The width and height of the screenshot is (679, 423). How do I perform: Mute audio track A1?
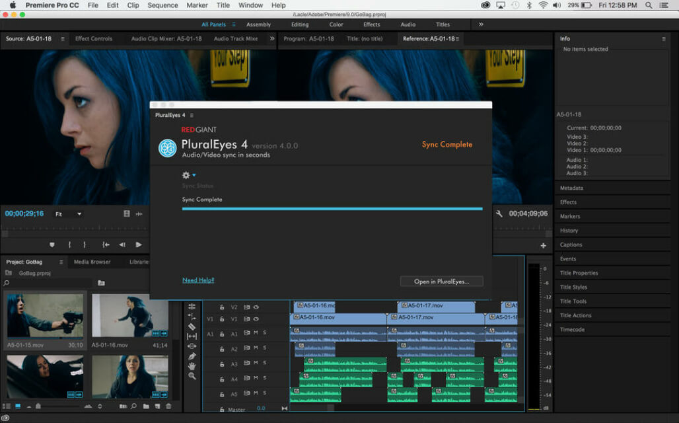click(256, 333)
